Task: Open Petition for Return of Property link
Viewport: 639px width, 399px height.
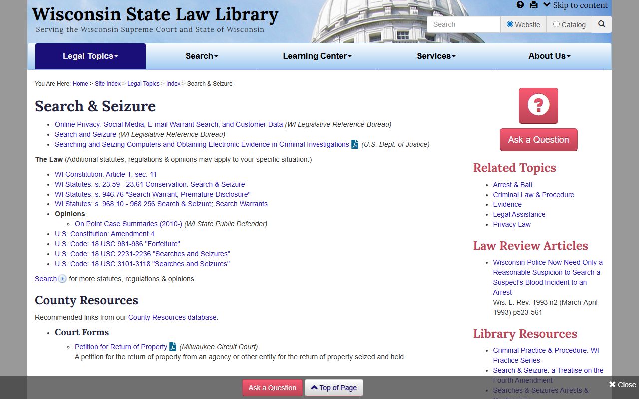Action: tap(121, 347)
